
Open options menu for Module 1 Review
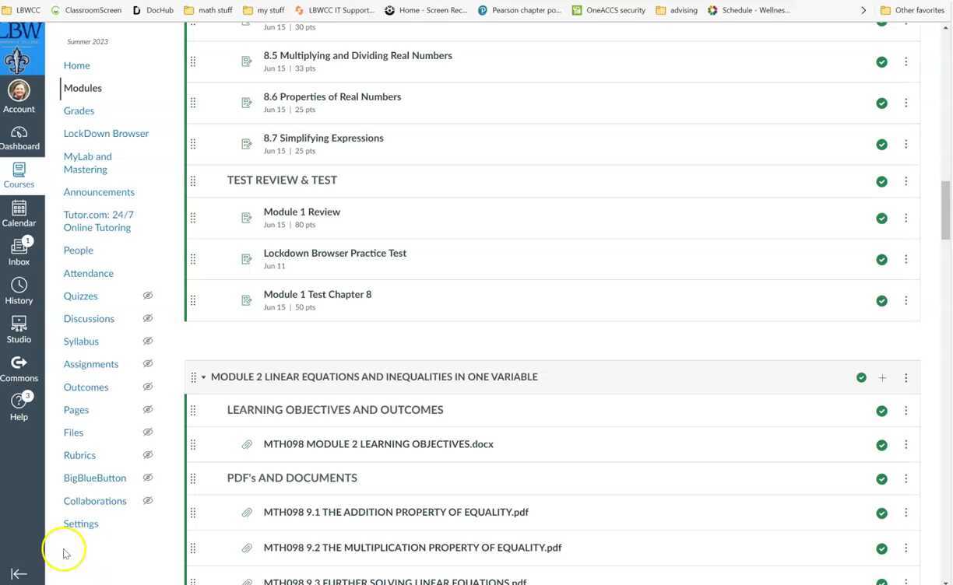coord(906,218)
